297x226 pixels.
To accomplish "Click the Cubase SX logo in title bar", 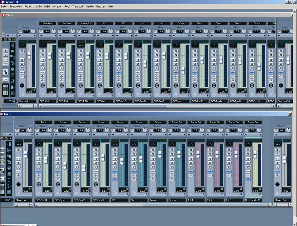I will [3, 2].
